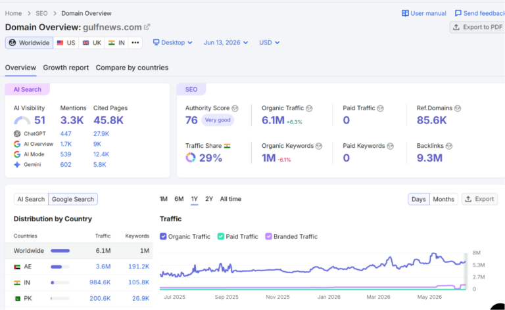Uncheck the Branded Traffic checkbox

268,236
